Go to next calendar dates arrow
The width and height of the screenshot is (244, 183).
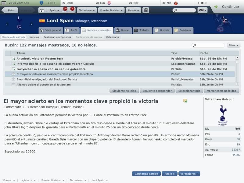pos(206,3)
